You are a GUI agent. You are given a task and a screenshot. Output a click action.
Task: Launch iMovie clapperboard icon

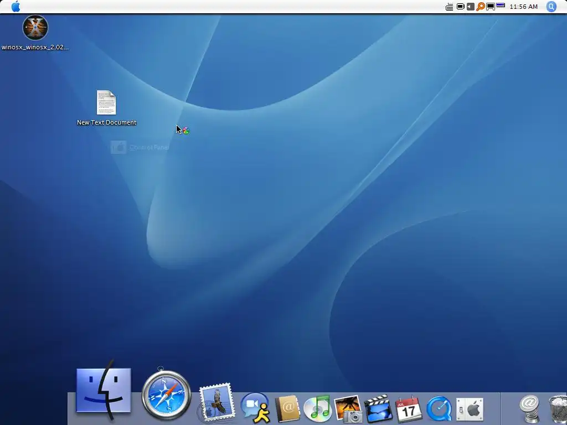[378, 409]
